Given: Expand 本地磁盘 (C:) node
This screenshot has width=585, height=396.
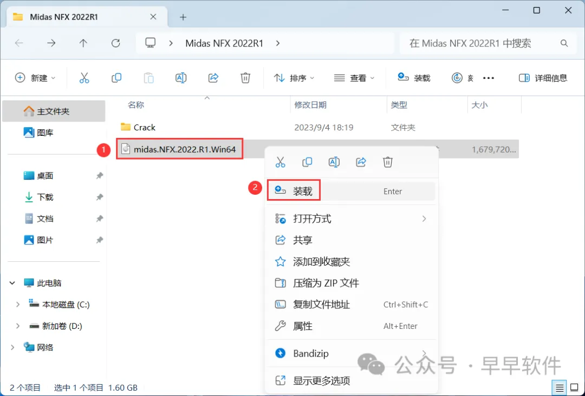Looking at the screenshot, I should (17, 305).
